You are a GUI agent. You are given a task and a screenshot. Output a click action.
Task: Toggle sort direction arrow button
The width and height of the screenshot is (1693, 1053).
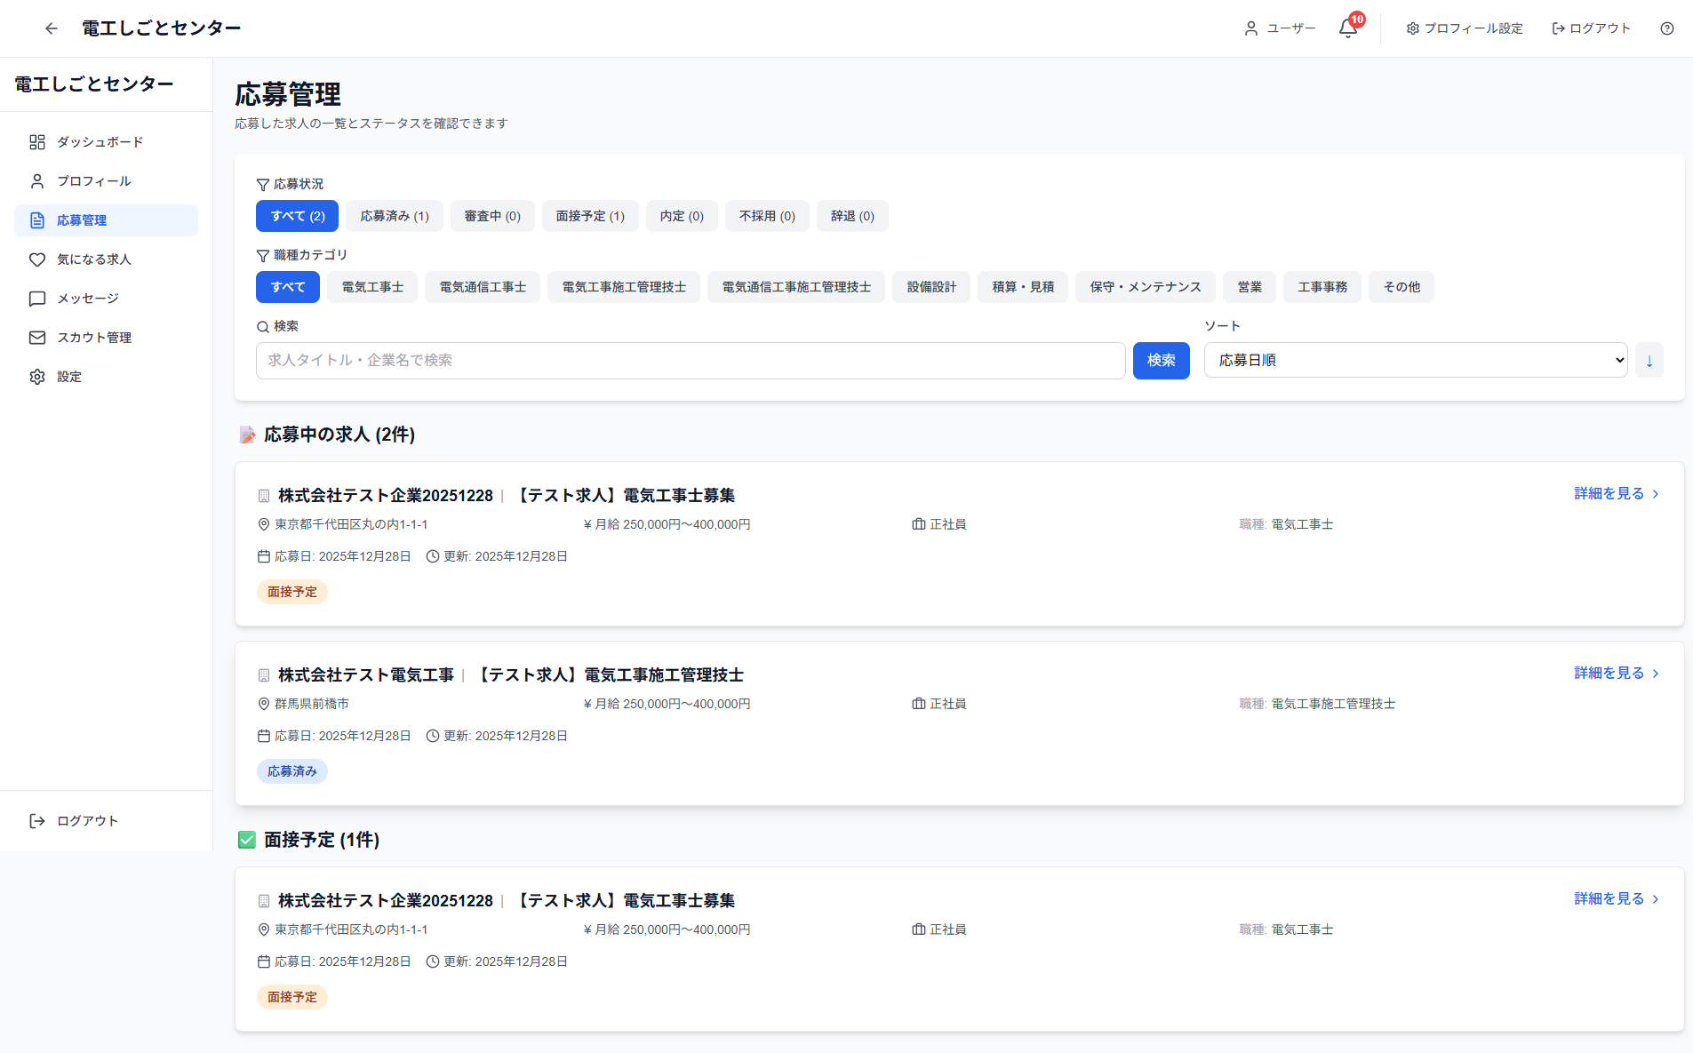[x=1649, y=361]
